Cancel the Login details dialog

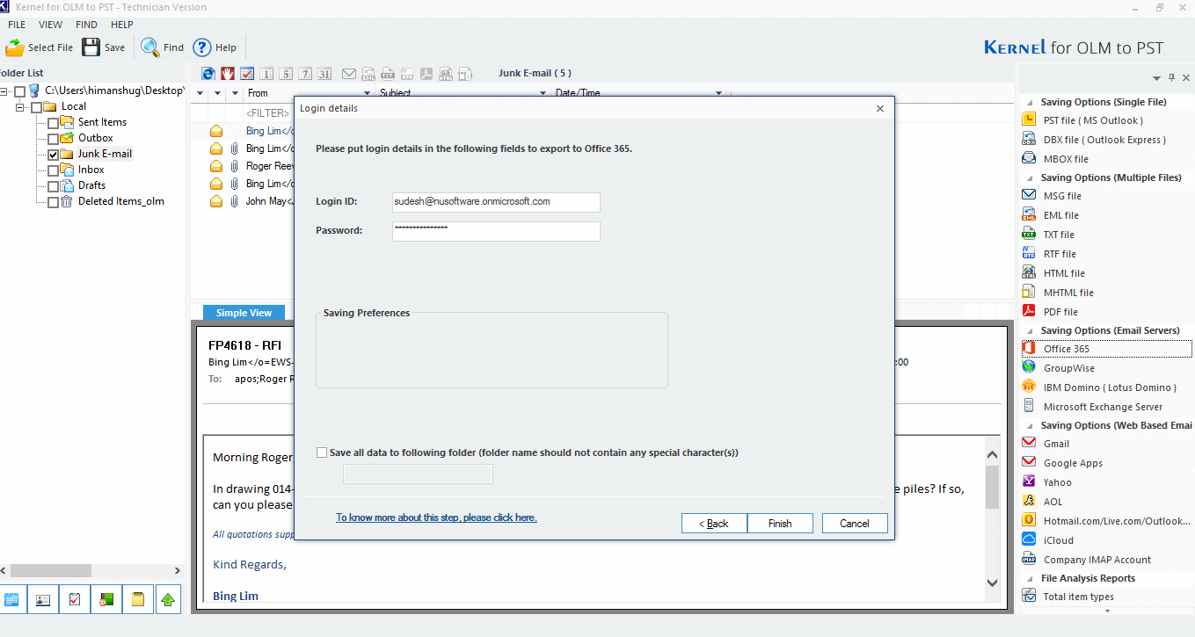point(855,524)
